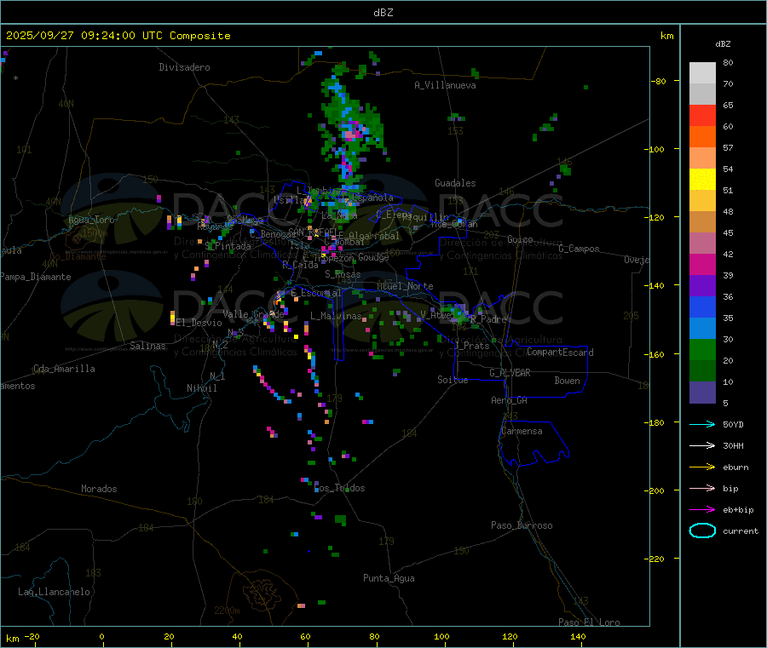Screen dimensions: 767x648
Task: Click the 50YD cyan arrow legend icon
Action: pos(702,424)
